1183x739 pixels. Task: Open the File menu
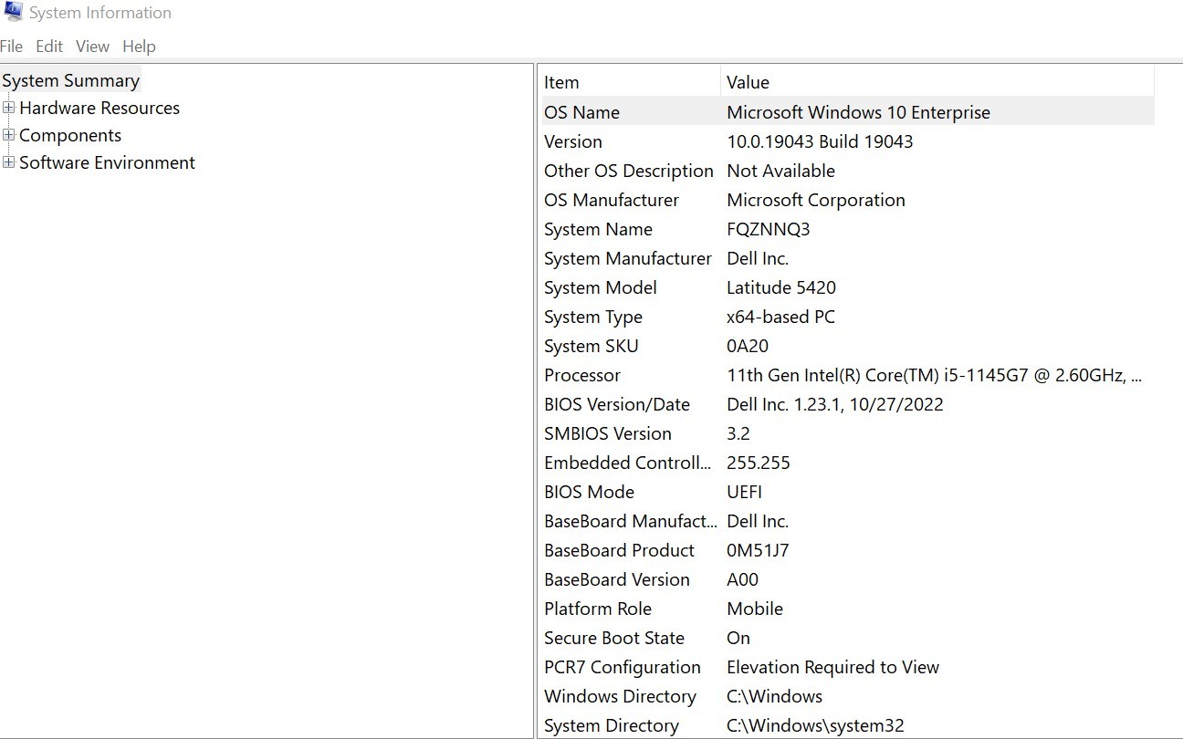pos(11,47)
